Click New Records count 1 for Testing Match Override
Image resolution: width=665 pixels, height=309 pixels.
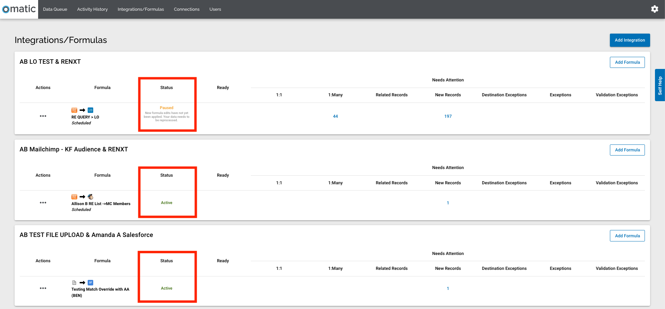pyautogui.click(x=448, y=289)
